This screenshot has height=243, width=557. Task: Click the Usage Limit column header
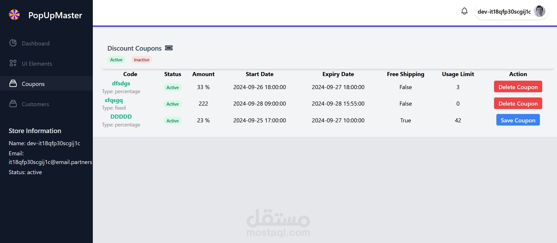tap(458, 74)
